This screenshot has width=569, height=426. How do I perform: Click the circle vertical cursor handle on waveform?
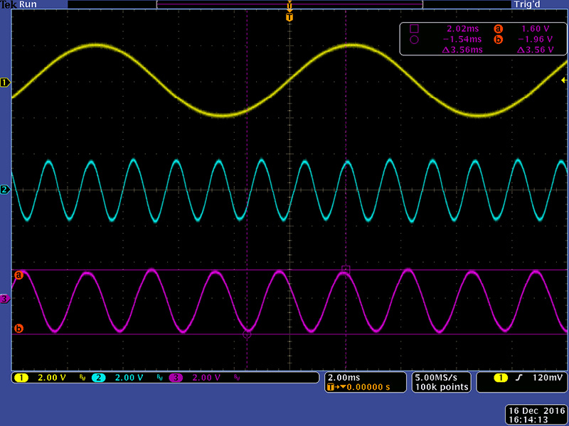(247, 334)
